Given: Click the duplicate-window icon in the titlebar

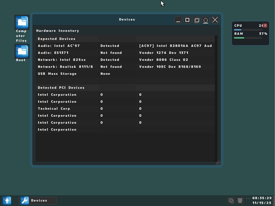Looking at the screenshot, I should 196,20.
